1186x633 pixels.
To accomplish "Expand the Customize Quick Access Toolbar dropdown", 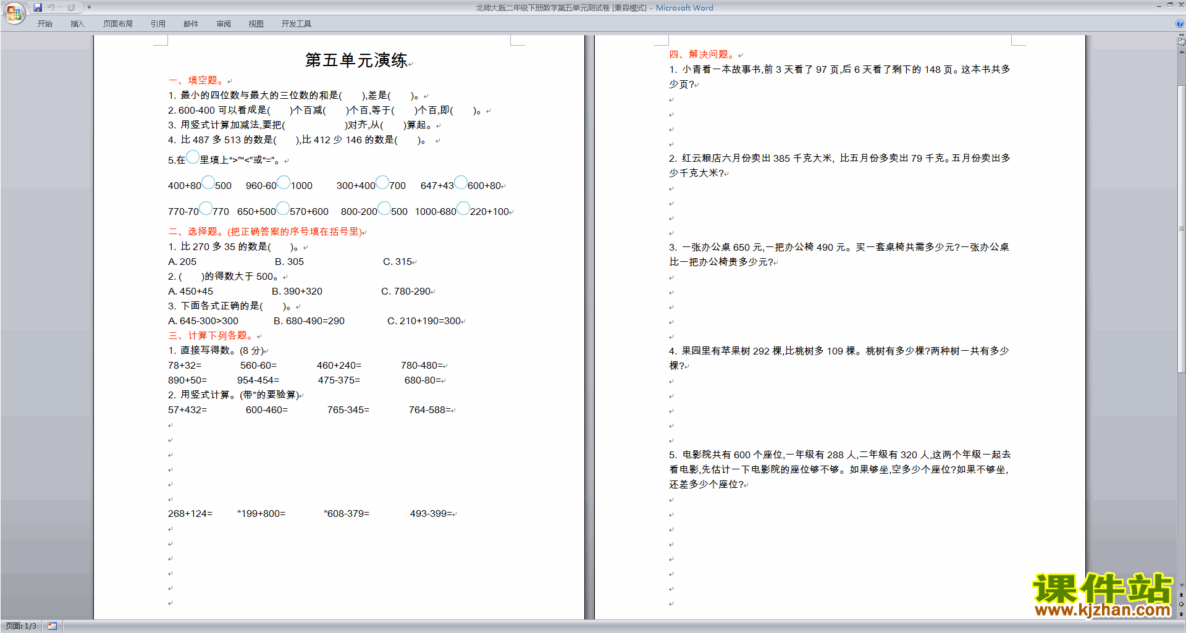I will (x=89, y=7).
